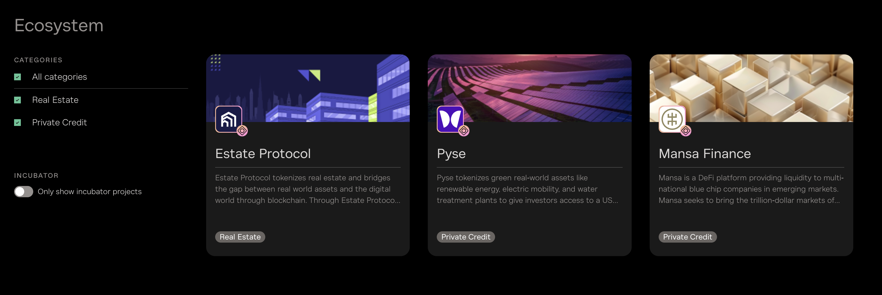Open the Estate Protocol card title
This screenshot has height=295, width=882.
click(x=263, y=154)
